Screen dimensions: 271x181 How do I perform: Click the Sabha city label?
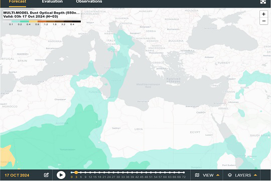point(116,128)
